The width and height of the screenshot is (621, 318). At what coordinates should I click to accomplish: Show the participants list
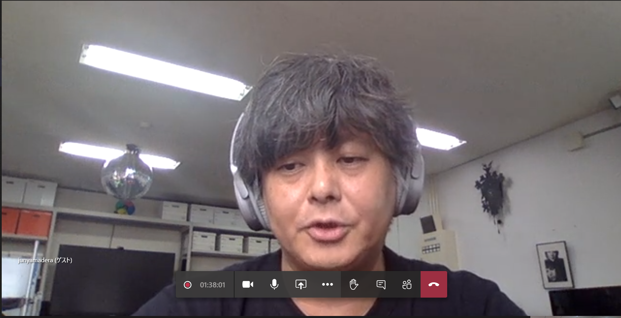[407, 284]
